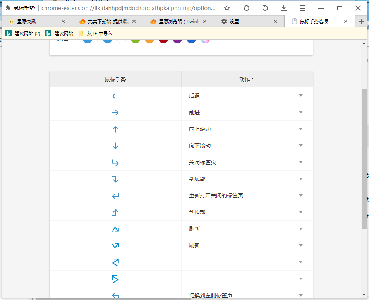The width and height of the screenshot is (369, 300).
Task: Open the action dropdown next to 刷新
Action: click(x=301, y=229)
